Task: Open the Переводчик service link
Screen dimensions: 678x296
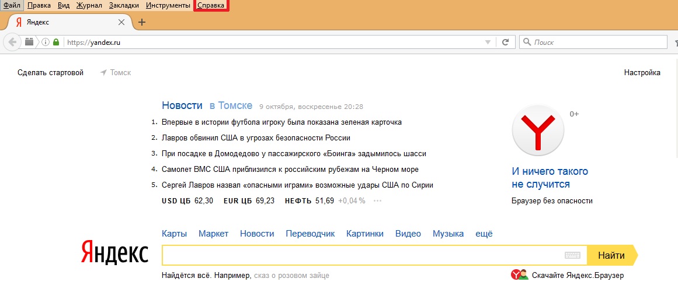Action: [310, 234]
